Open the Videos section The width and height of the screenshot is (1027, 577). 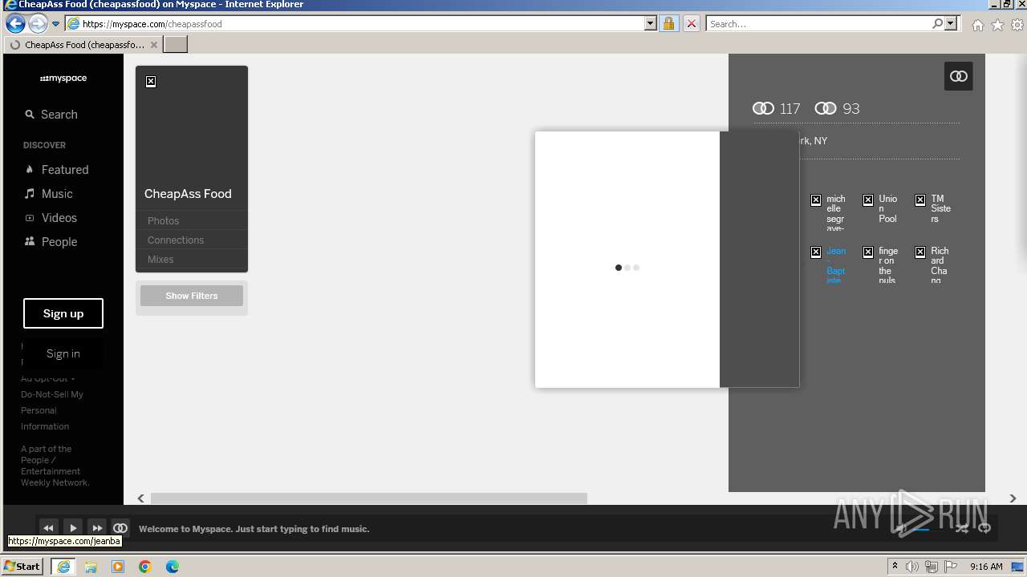tap(51, 218)
